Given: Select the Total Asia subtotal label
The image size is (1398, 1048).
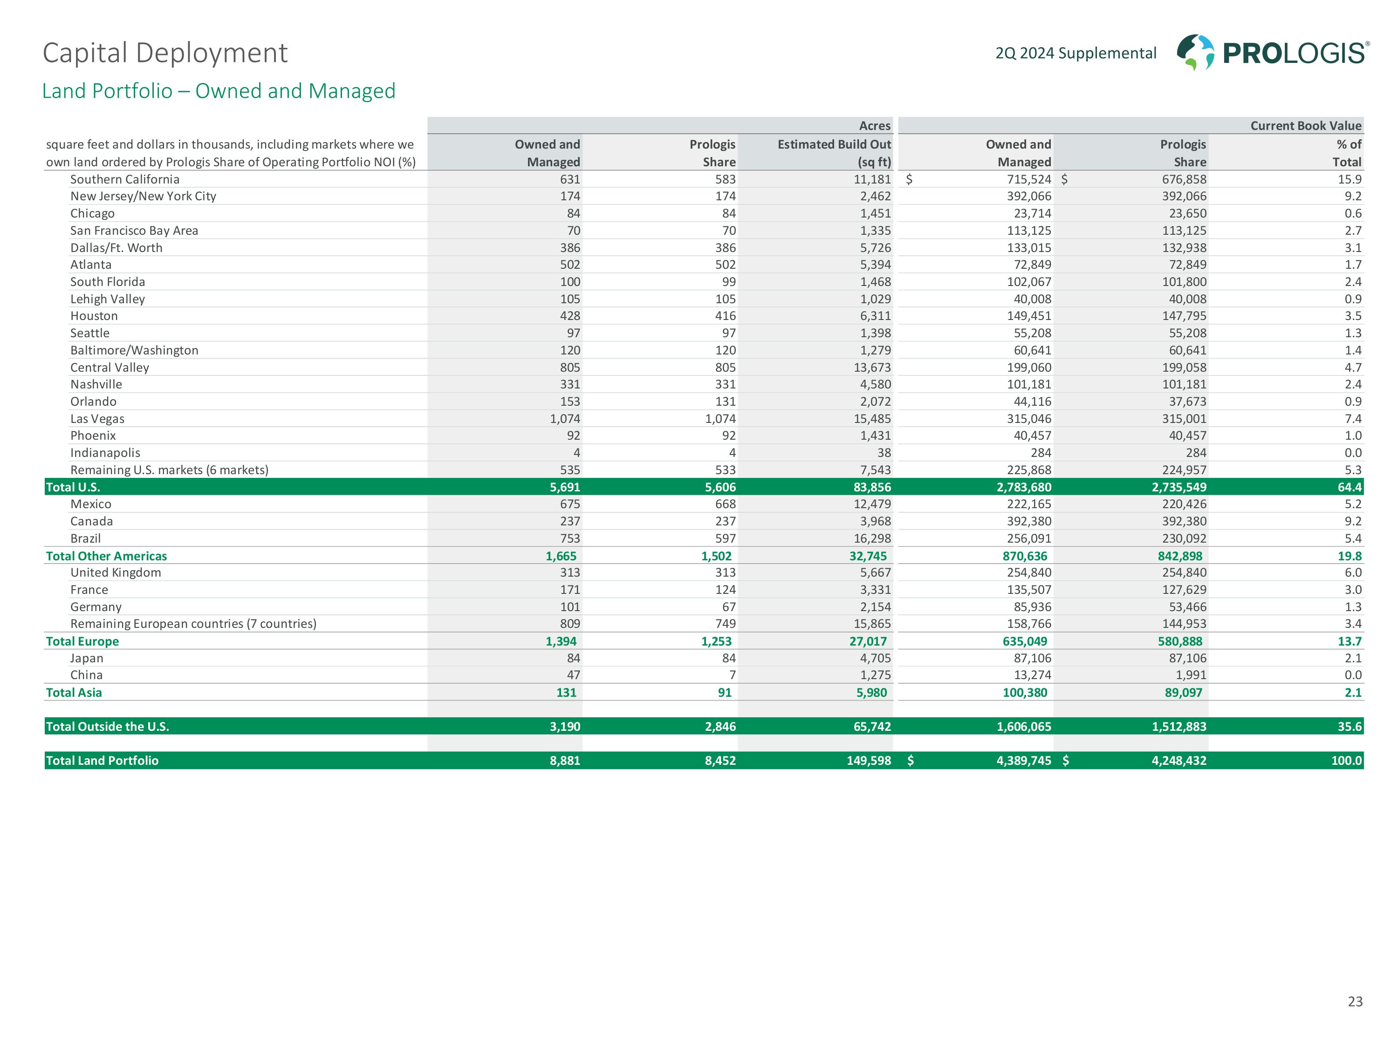Looking at the screenshot, I should coord(74,692).
